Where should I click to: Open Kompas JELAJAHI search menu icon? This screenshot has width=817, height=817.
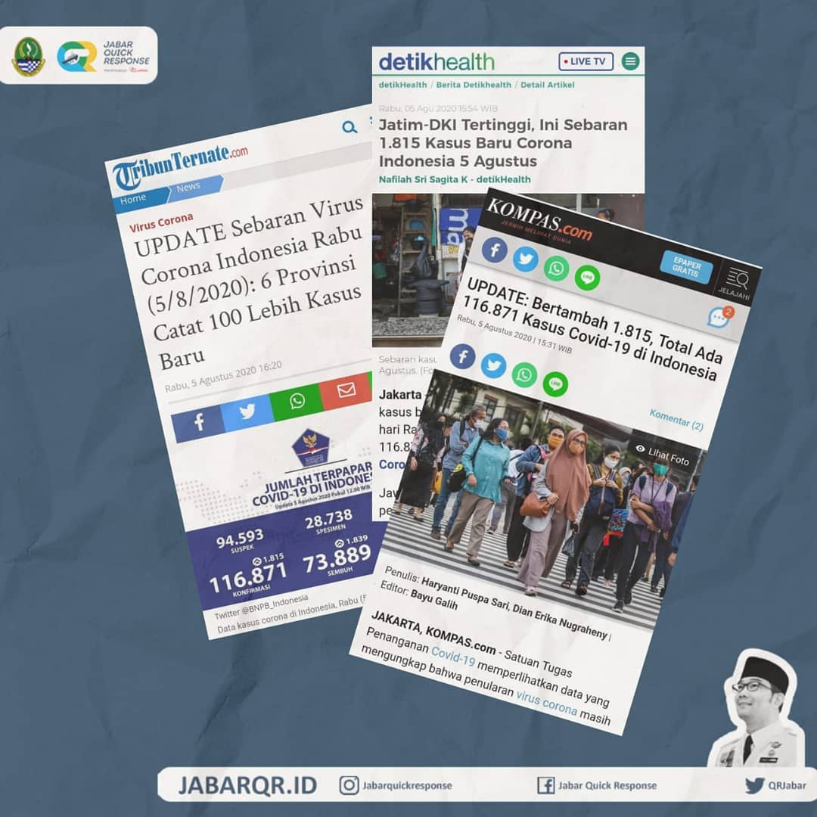pos(736,284)
